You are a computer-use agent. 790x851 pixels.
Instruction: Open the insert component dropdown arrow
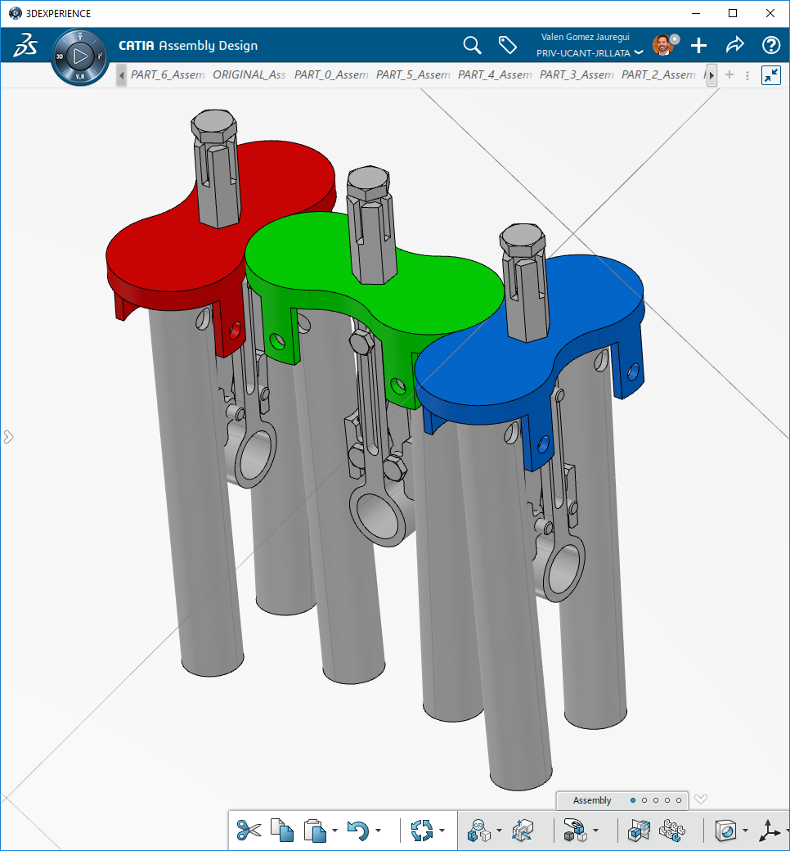[x=595, y=831]
